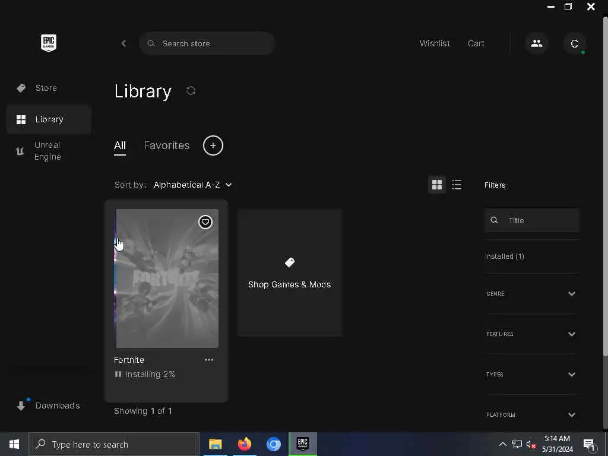Viewport: 608px width, 456px height.
Task: Open the Downloads section
Action: (49, 406)
